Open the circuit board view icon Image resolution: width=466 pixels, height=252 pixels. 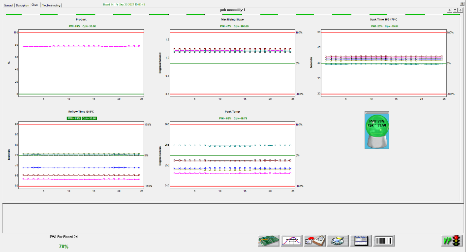click(x=269, y=241)
